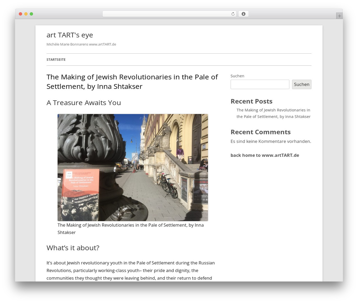The image size is (358, 303).
Task: Click 'Es sind keine Kommentare vorhanden.' text
Action: (x=271, y=141)
